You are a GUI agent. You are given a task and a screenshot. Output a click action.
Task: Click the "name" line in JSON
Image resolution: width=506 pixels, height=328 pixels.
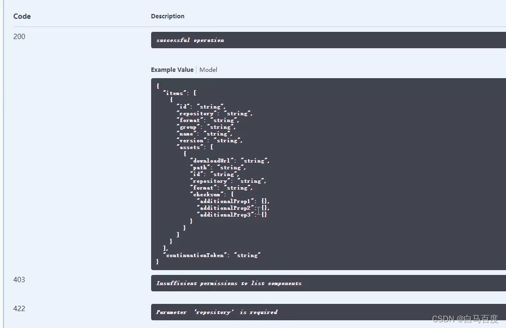click(204, 134)
